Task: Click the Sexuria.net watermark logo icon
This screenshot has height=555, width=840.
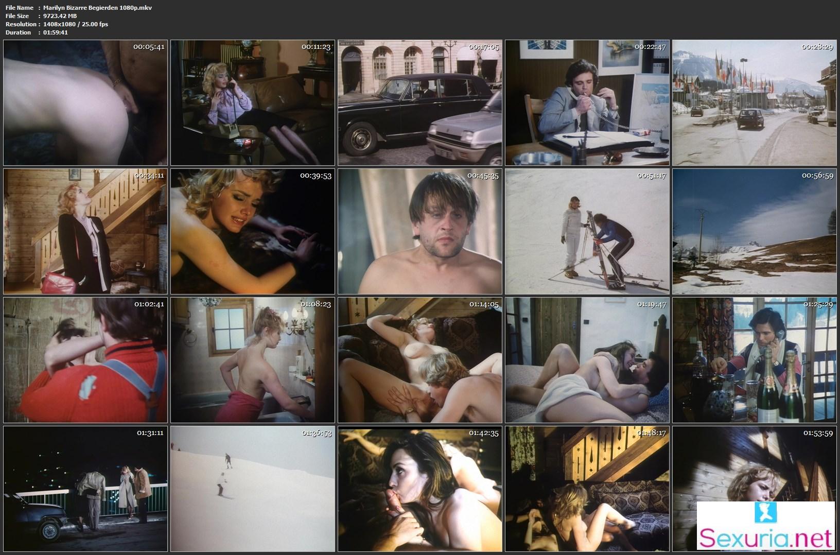Action: click(765, 513)
